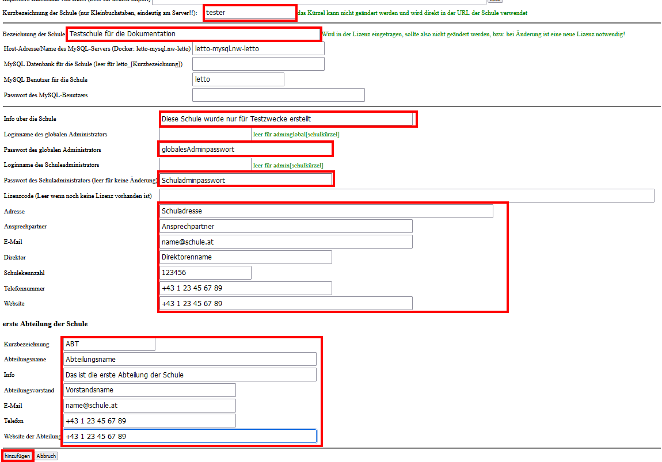Click the Passwort des globalen Administrators field
The width and height of the screenshot is (662, 462).
tap(245, 150)
